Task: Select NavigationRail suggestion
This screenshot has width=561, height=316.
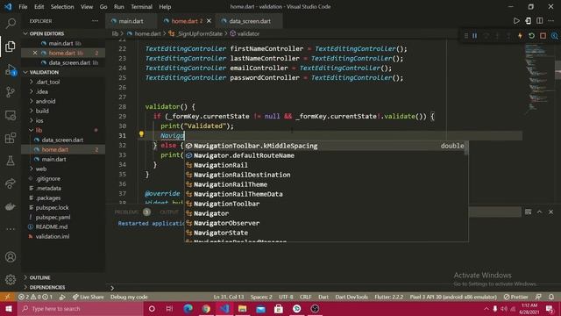Action: 326,165
